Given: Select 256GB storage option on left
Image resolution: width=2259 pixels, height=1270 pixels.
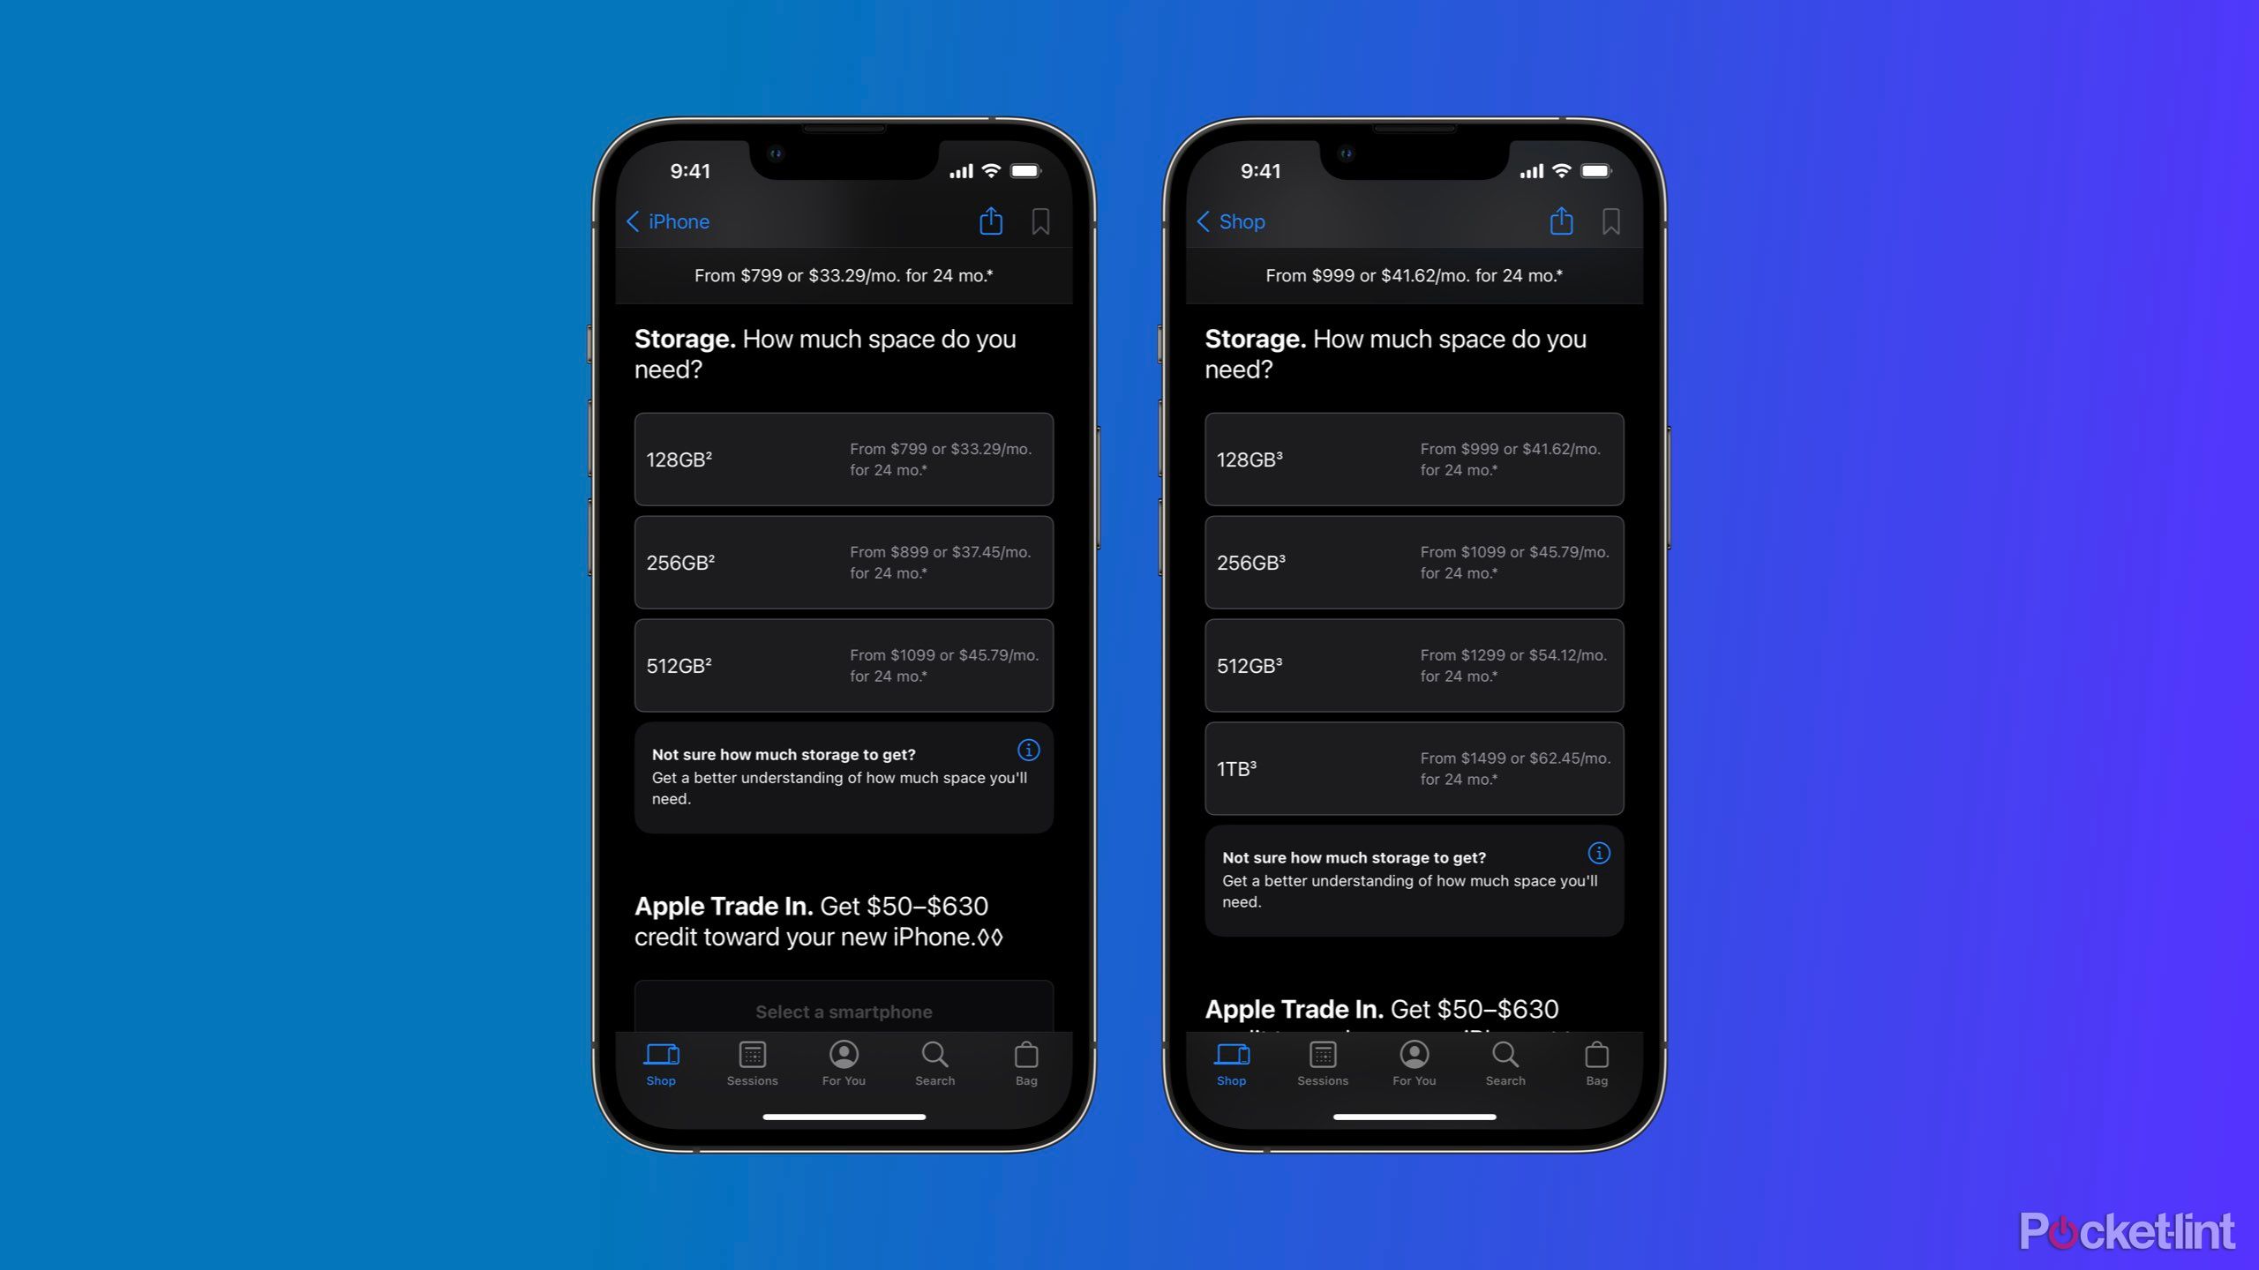Looking at the screenshot, I should (843, 561).
